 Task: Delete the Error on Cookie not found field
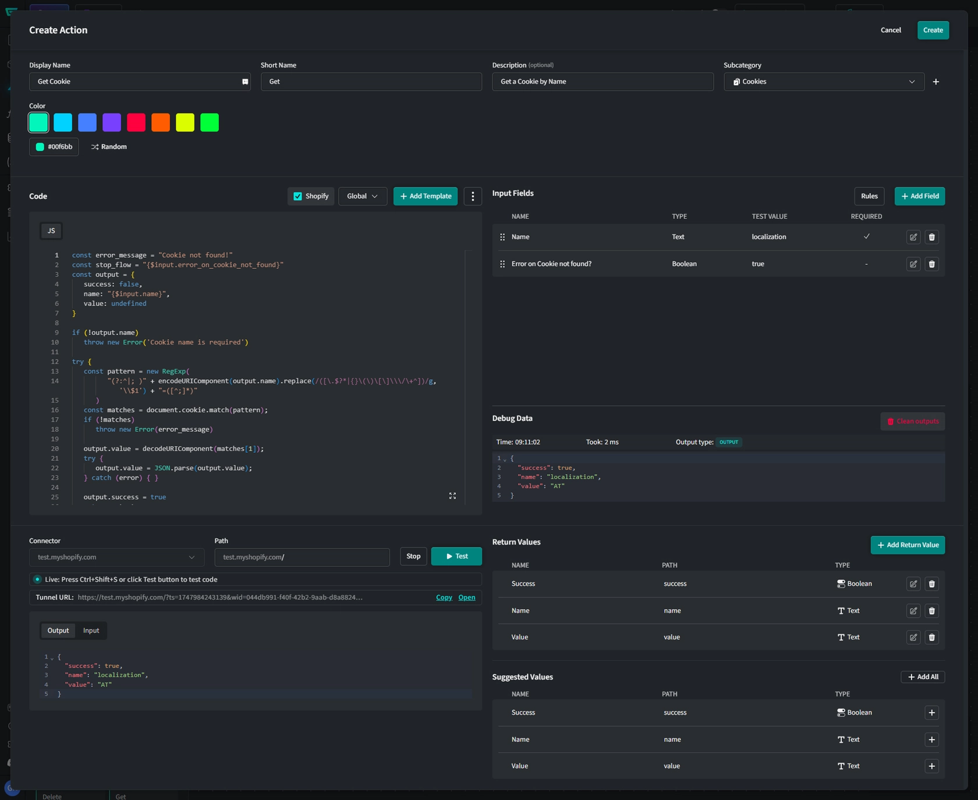[932, 264]
